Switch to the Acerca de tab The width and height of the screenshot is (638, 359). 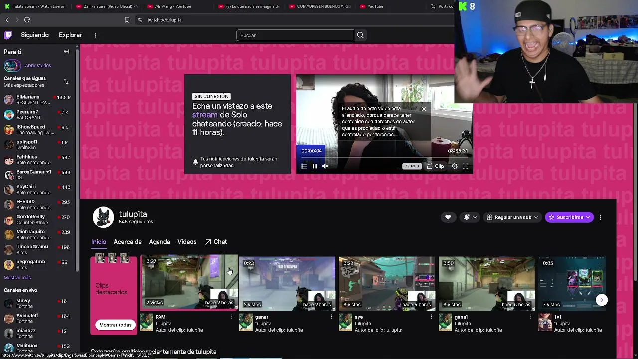128,242
